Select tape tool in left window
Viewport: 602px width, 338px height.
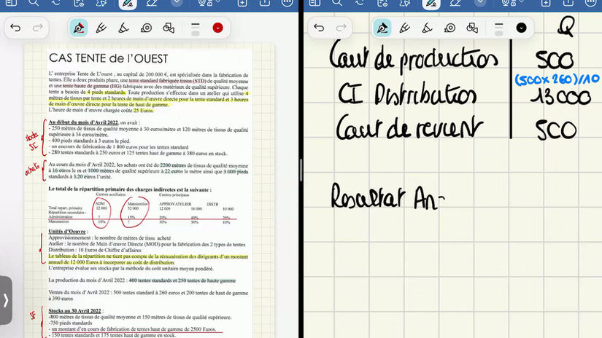tap(146, 28)
